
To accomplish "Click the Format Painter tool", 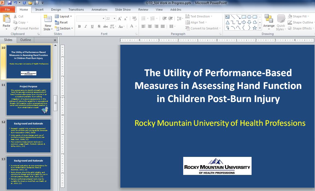I will tap(26, 28).
